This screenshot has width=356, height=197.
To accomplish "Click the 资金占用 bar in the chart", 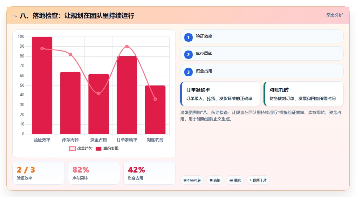I will click(x=99, y=104).
